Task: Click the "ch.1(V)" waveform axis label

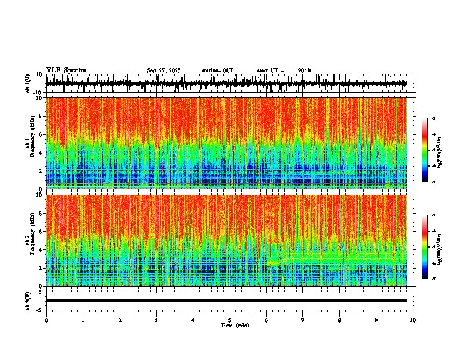Action: 28,83
